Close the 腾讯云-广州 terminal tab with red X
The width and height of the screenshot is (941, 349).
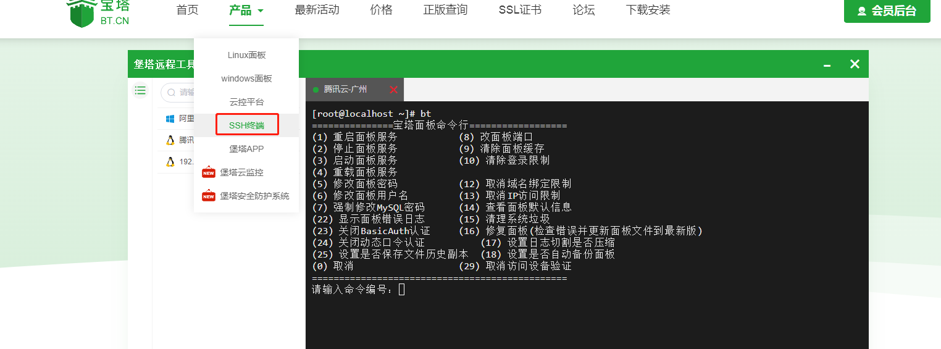tap(393, 90)
